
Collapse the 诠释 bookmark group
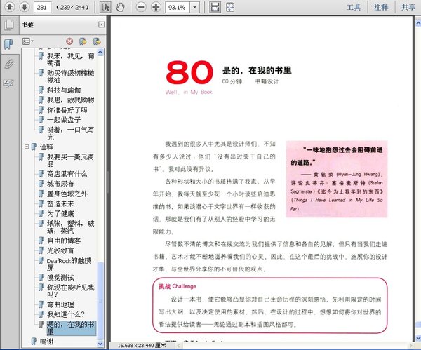point(27,147)
